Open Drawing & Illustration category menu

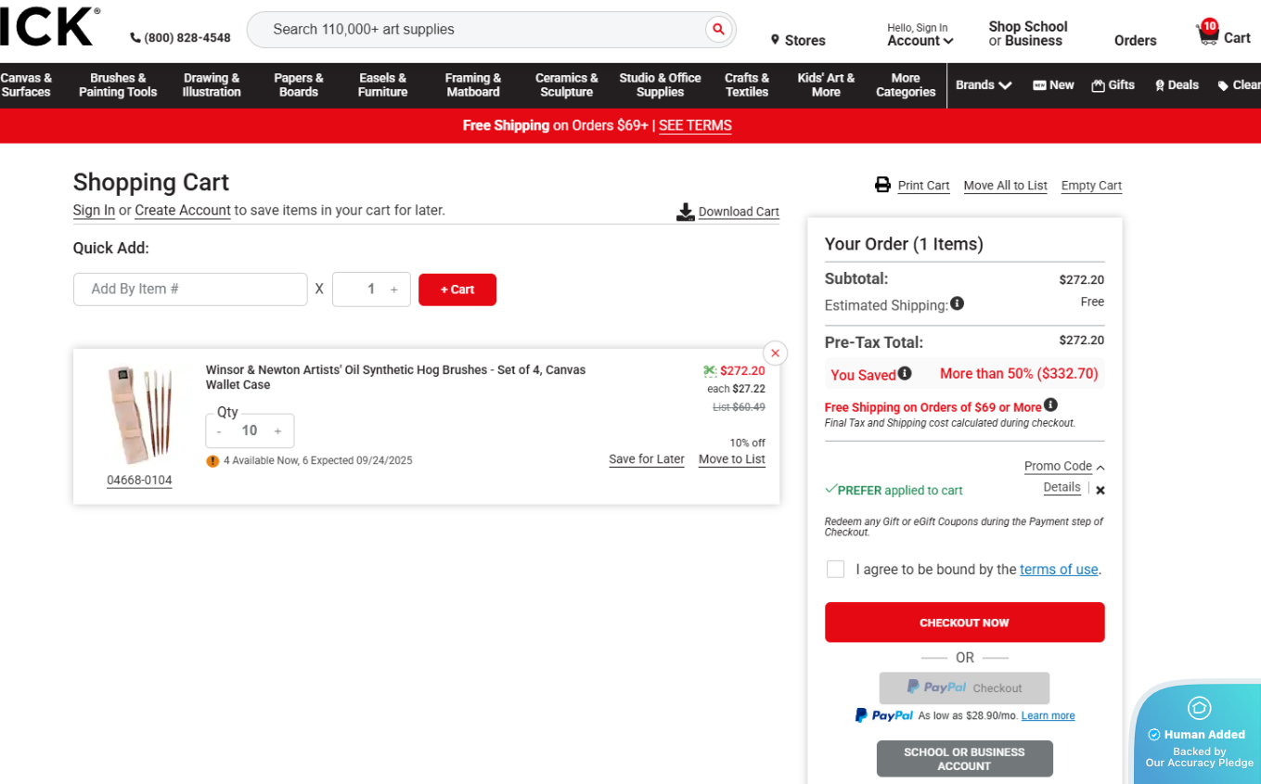(x=212, y=85)
